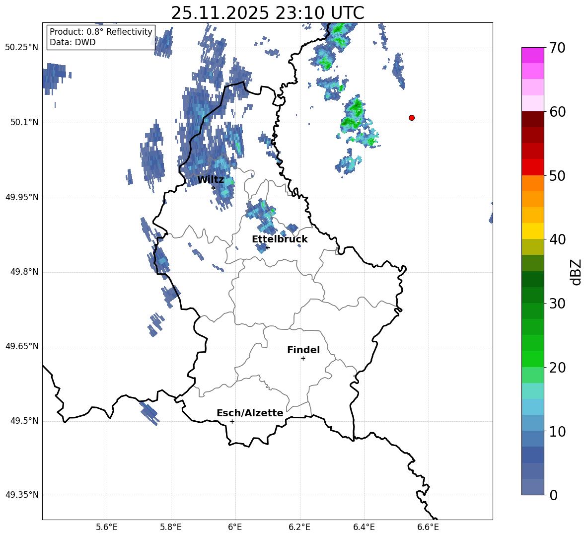Image resolution: width=588 pixels, height=537 pixels.
Task: Click the 49.8°N latitude label
Action: 24,272
